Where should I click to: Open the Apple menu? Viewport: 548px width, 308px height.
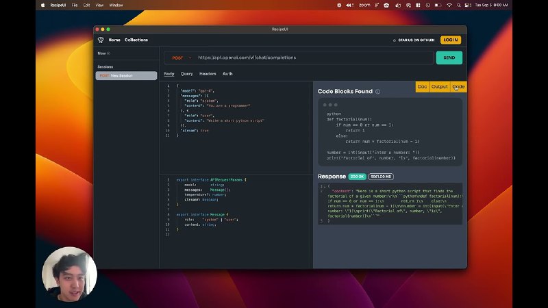tap(42, 5)
